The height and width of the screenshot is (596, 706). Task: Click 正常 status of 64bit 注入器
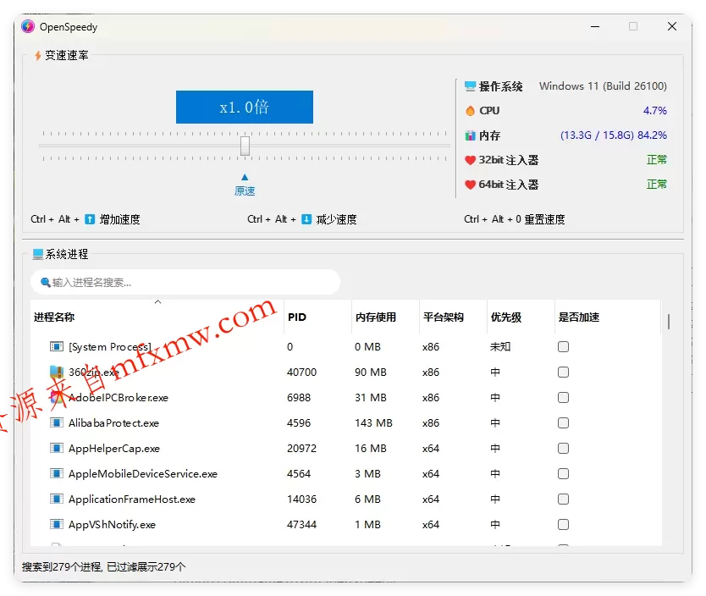coord(657,185)
